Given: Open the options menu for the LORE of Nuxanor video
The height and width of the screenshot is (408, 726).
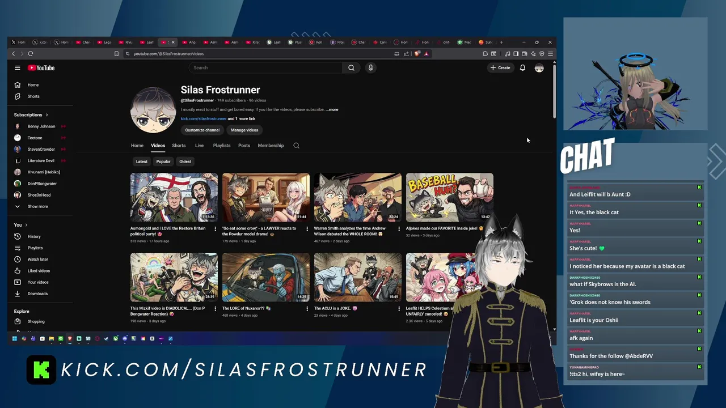Looking at the screenshot, I should pos(307,309).
